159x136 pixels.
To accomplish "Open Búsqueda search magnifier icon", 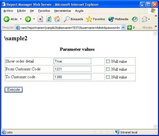I will 66,19.
